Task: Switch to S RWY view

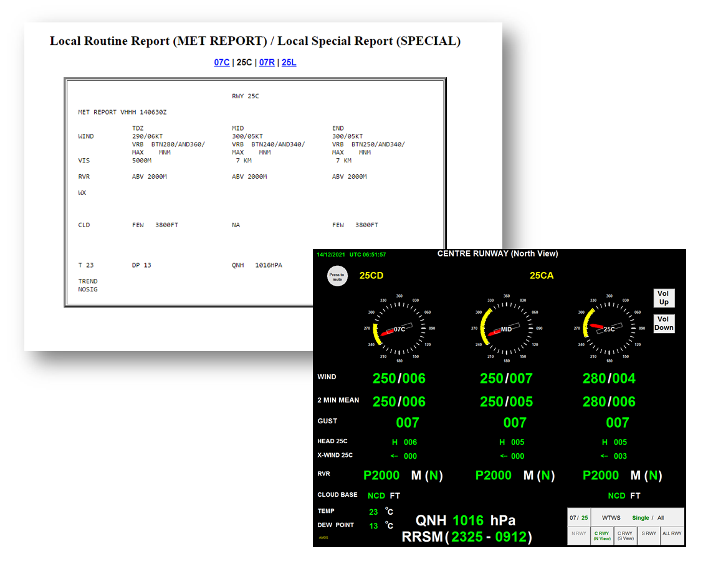Action: (x=649, y=533)
